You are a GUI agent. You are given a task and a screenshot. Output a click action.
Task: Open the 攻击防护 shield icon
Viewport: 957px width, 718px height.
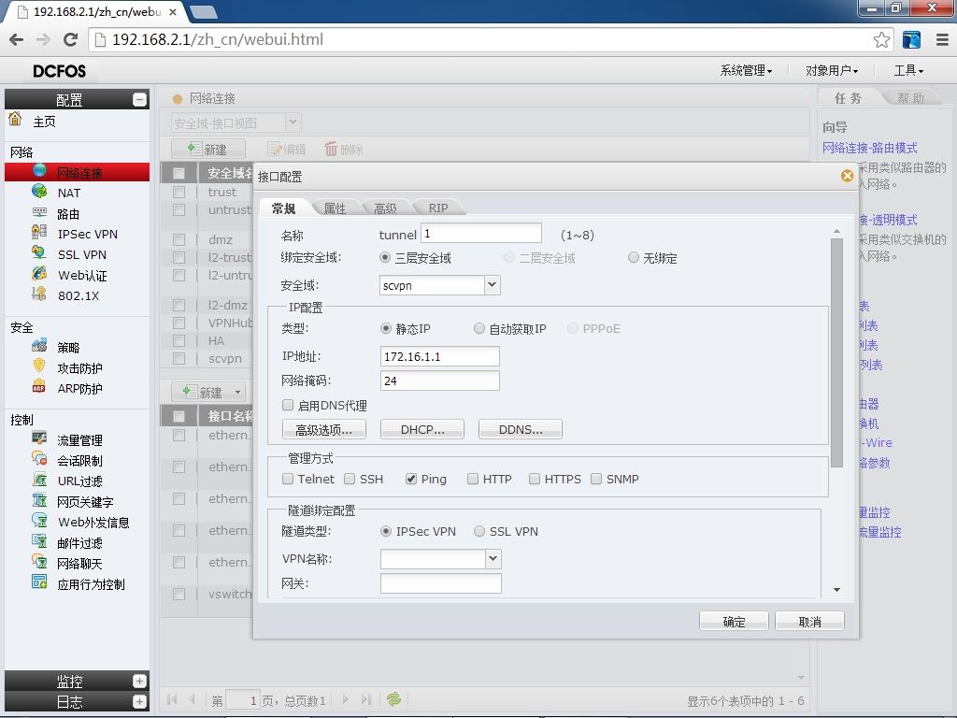click(x=39, y=366)
